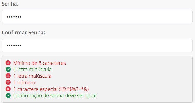The image size is (195, 103).
Task: Click the Senha: field label
Action: [x=10, y=4]
